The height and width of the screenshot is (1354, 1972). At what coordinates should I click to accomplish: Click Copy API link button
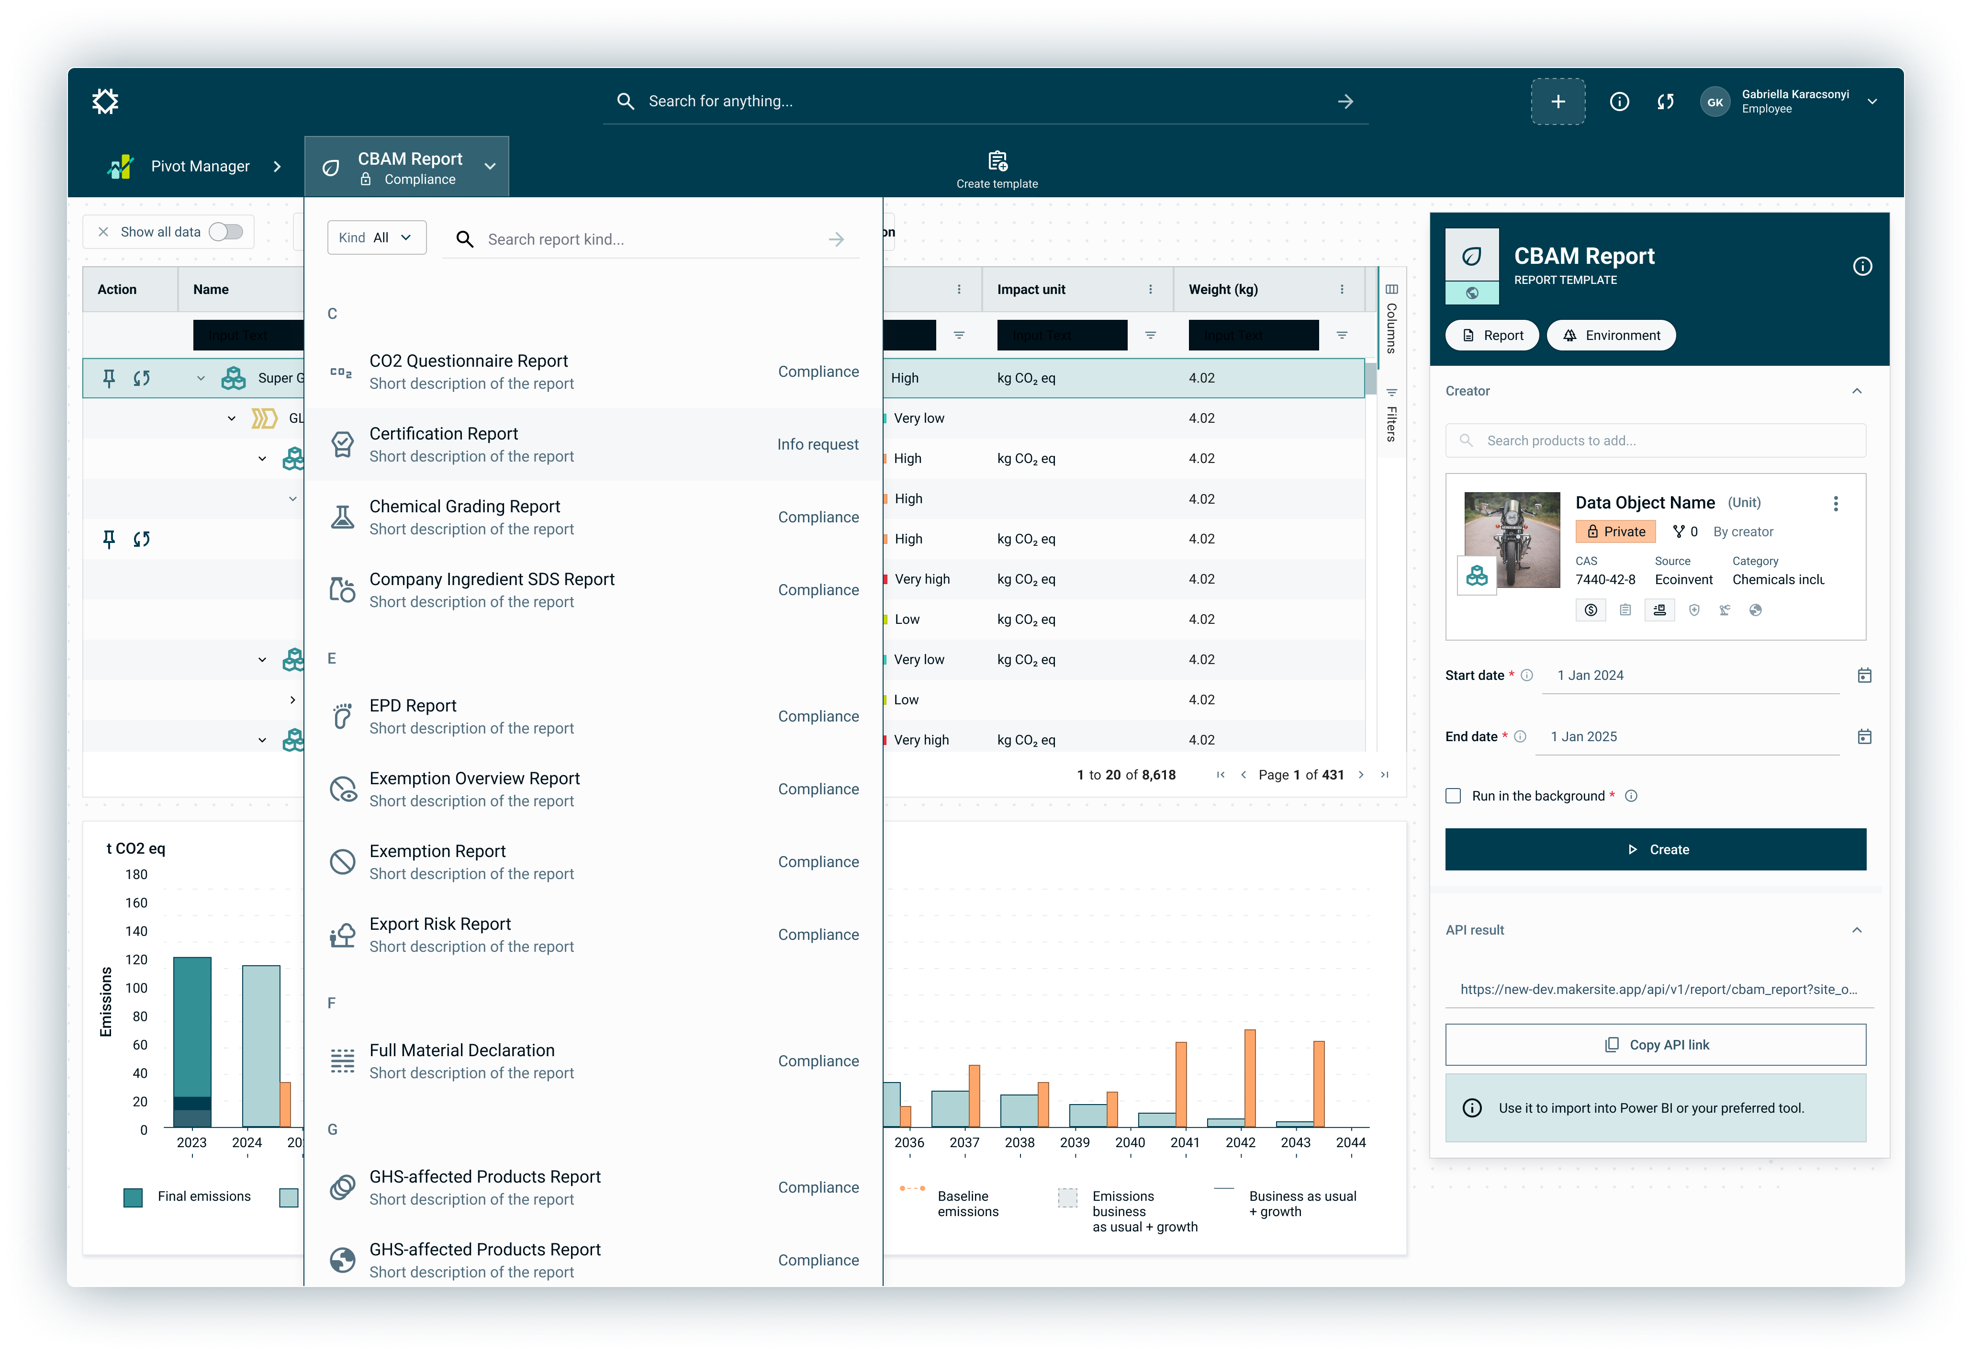click(1655, 1045)
